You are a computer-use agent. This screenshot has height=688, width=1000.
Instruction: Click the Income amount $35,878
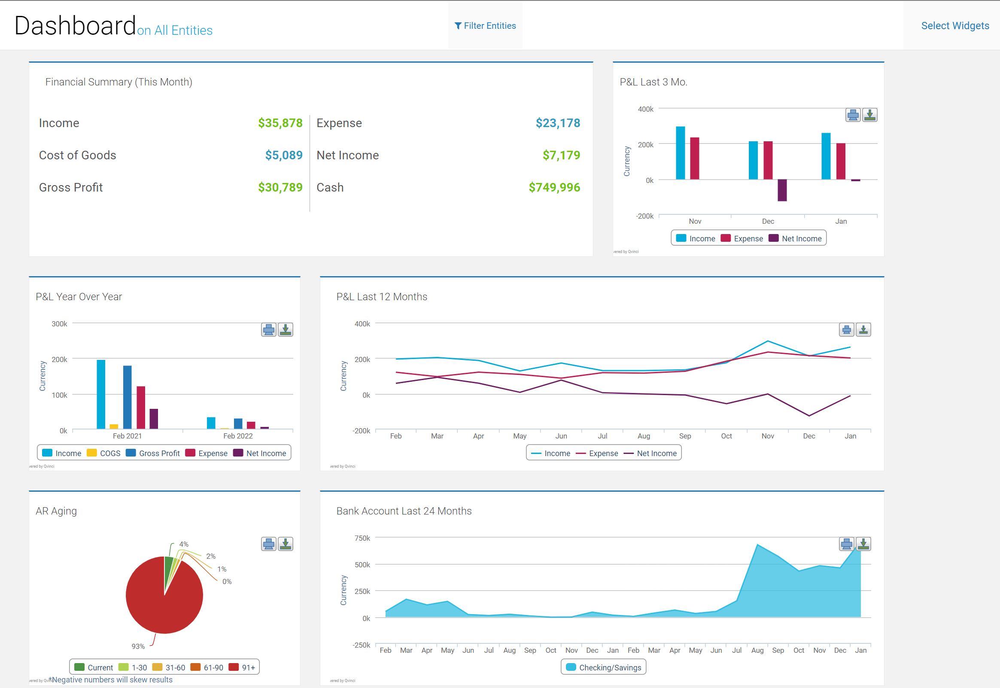(280, 123)
